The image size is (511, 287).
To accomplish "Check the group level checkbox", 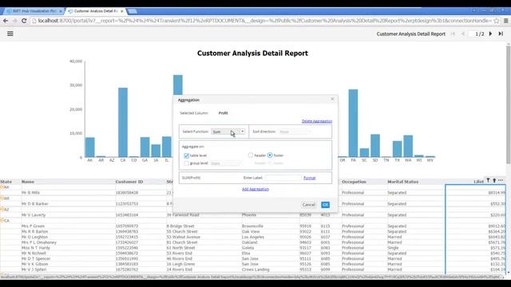I will [x=186, y=163].
